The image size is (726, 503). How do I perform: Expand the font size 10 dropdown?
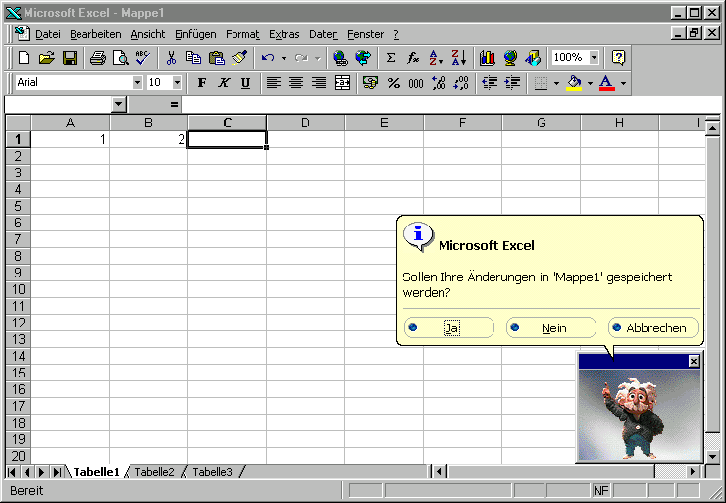[x=177, y=83]
